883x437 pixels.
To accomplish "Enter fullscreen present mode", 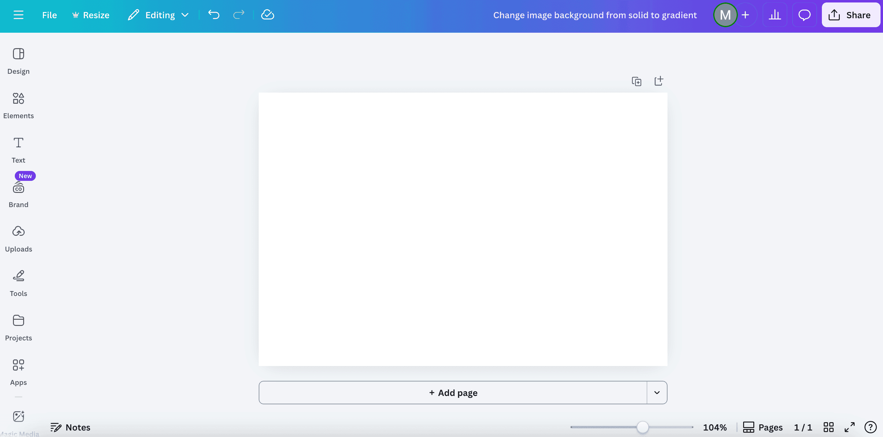I will (849, 427).
